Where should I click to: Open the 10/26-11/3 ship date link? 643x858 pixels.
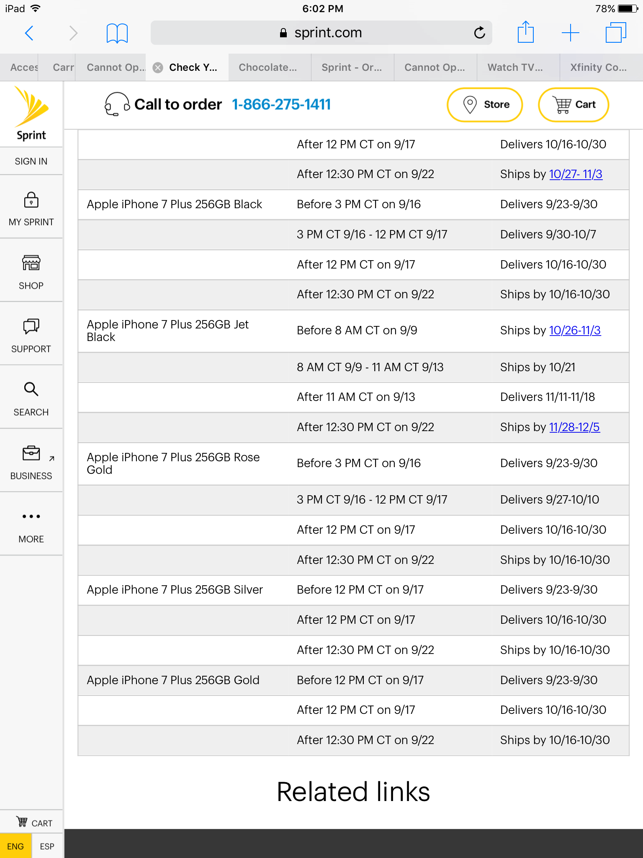575,330
